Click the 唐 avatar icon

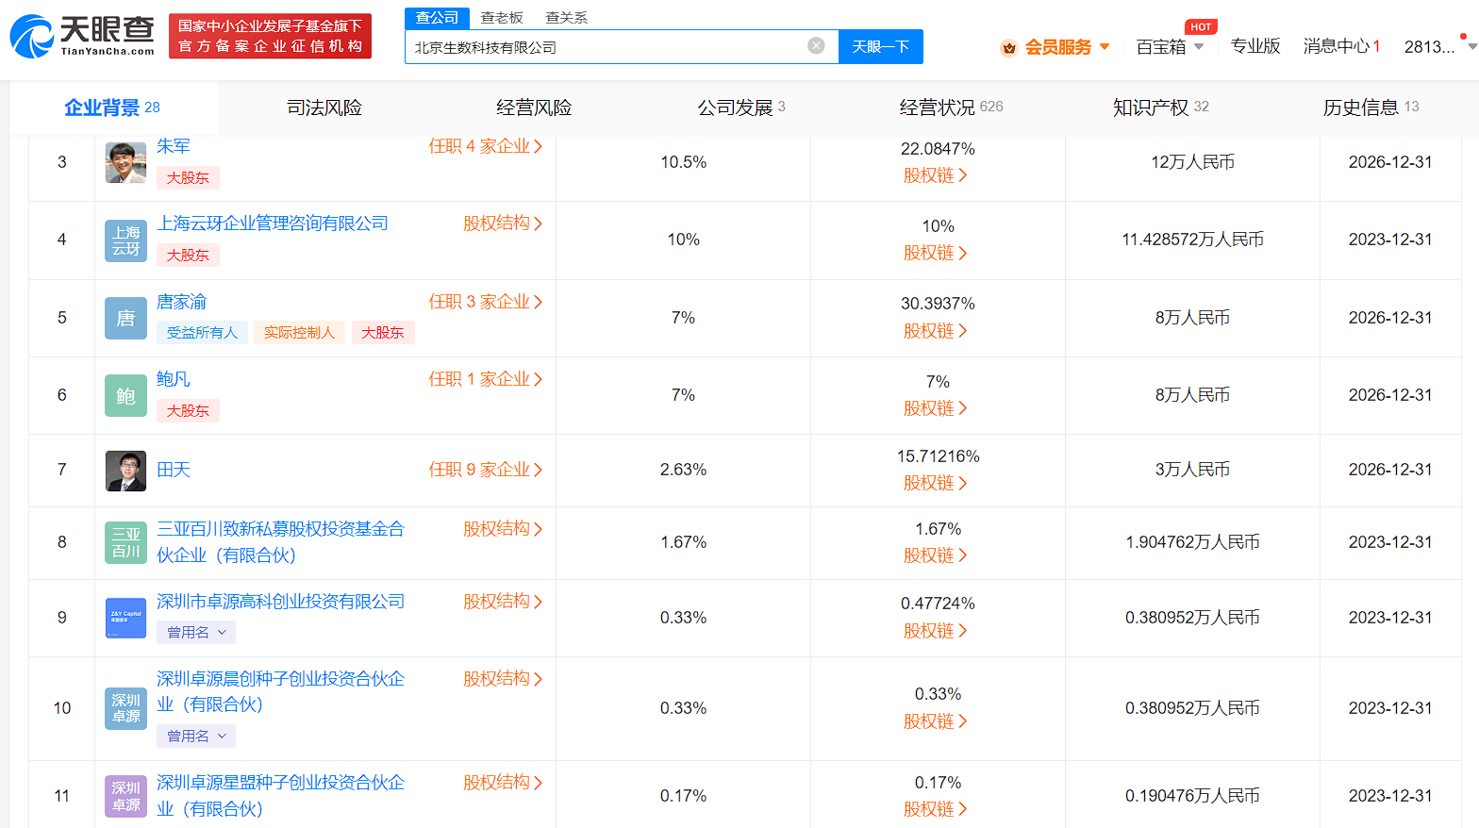[125, 318]
